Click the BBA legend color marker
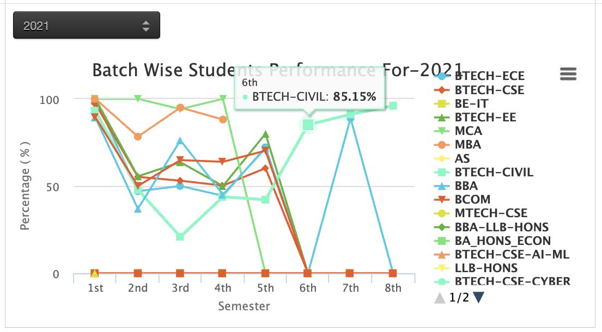The height and width of the screenshot is (332, 602). pyautogui.click(x=443, y=186)
